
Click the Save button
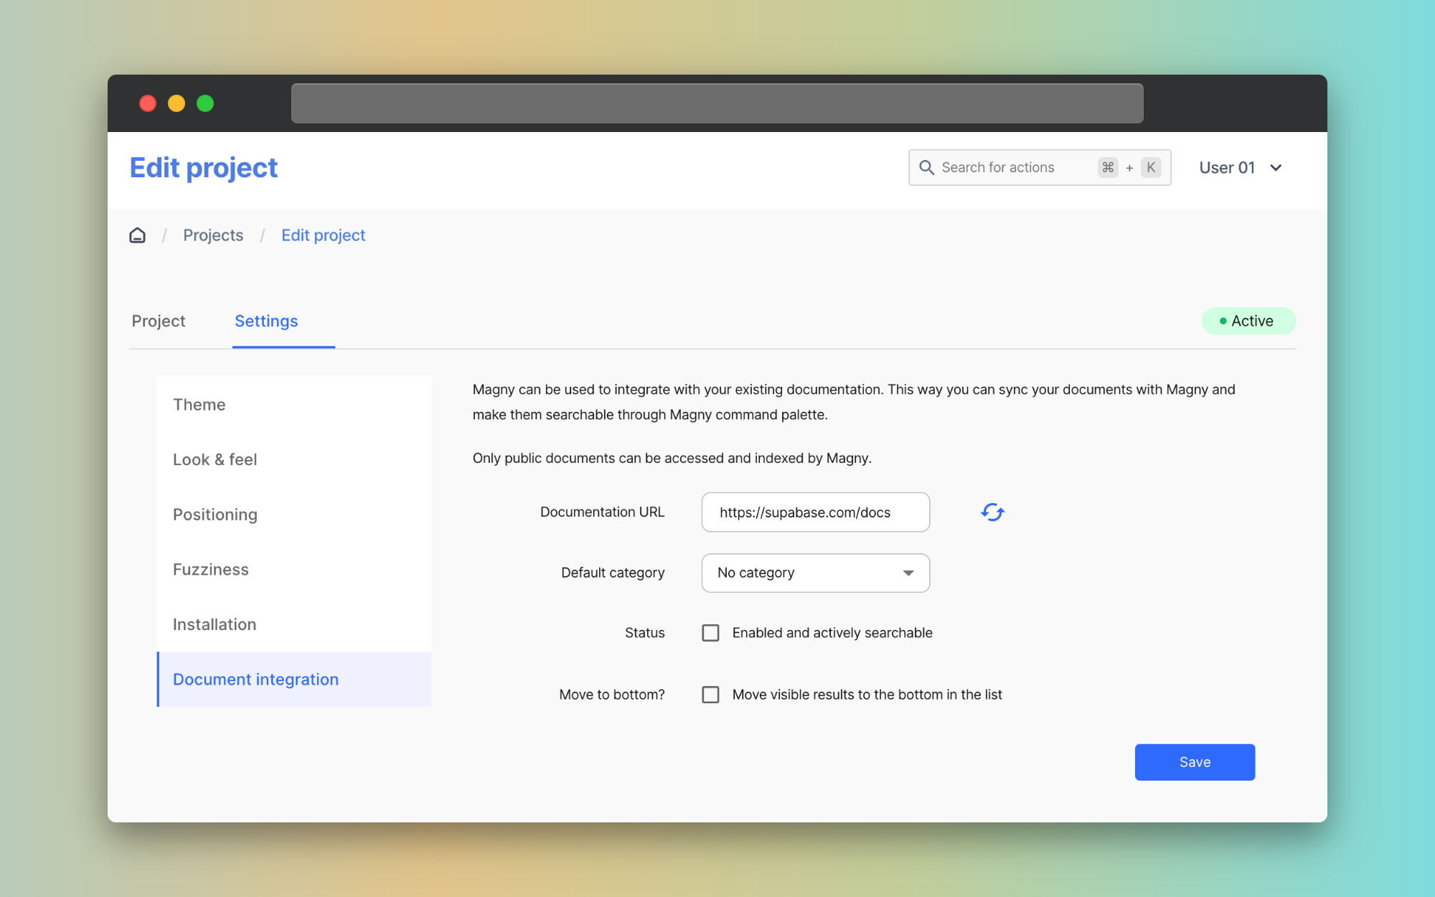pos(1195,762)
